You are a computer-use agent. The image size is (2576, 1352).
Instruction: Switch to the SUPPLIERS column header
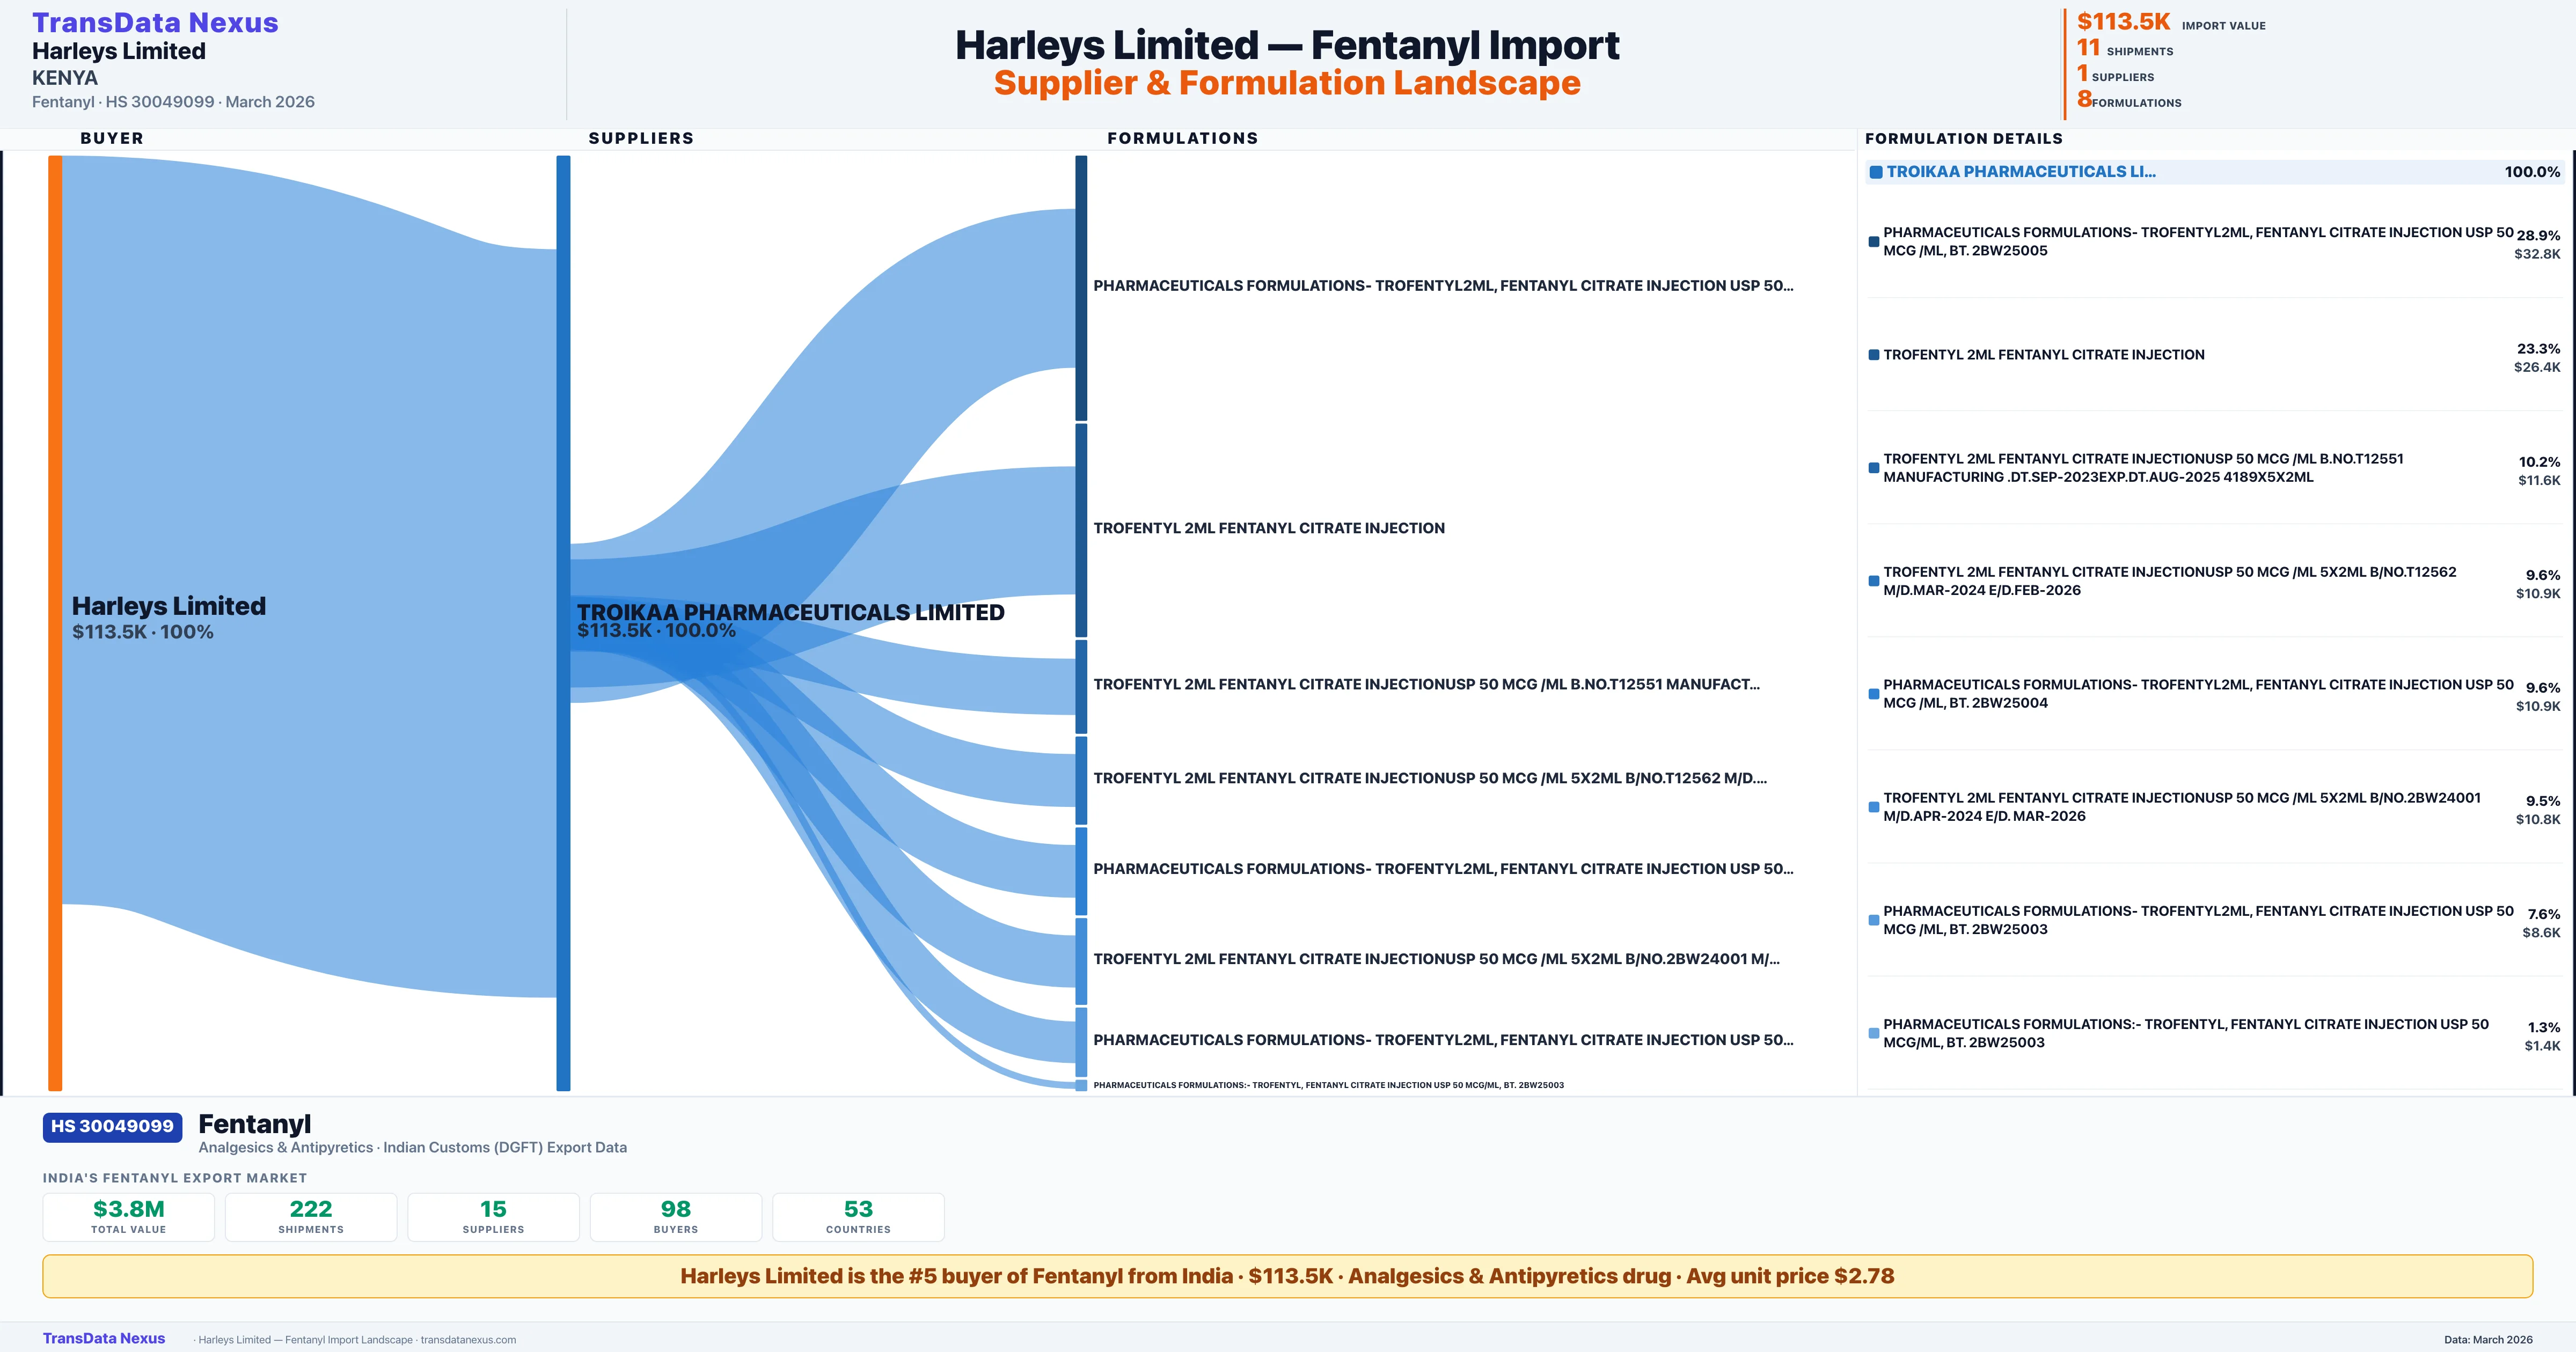click(x=641, y=138)
